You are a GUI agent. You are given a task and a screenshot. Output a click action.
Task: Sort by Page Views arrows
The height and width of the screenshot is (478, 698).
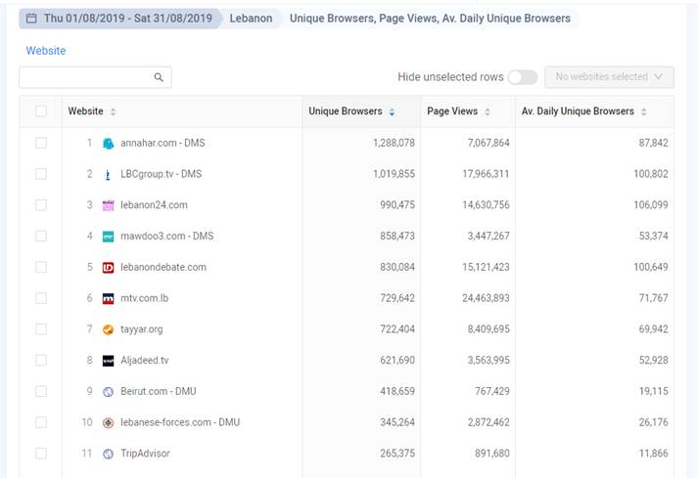488,111
